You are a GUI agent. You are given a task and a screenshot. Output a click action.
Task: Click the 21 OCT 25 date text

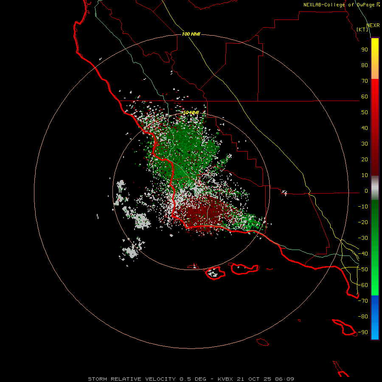click(254, 379)
